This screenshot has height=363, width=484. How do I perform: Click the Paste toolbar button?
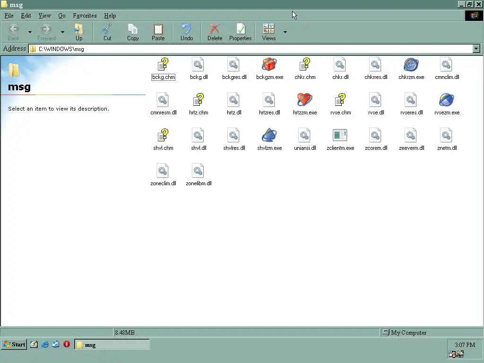tap(158, 32)
